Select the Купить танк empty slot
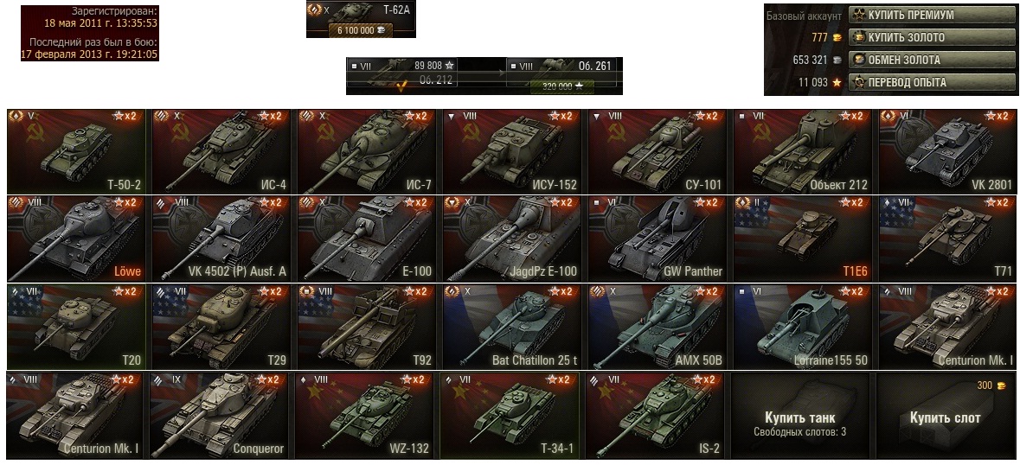The image size is (1020, 465). tap(799, 415)
